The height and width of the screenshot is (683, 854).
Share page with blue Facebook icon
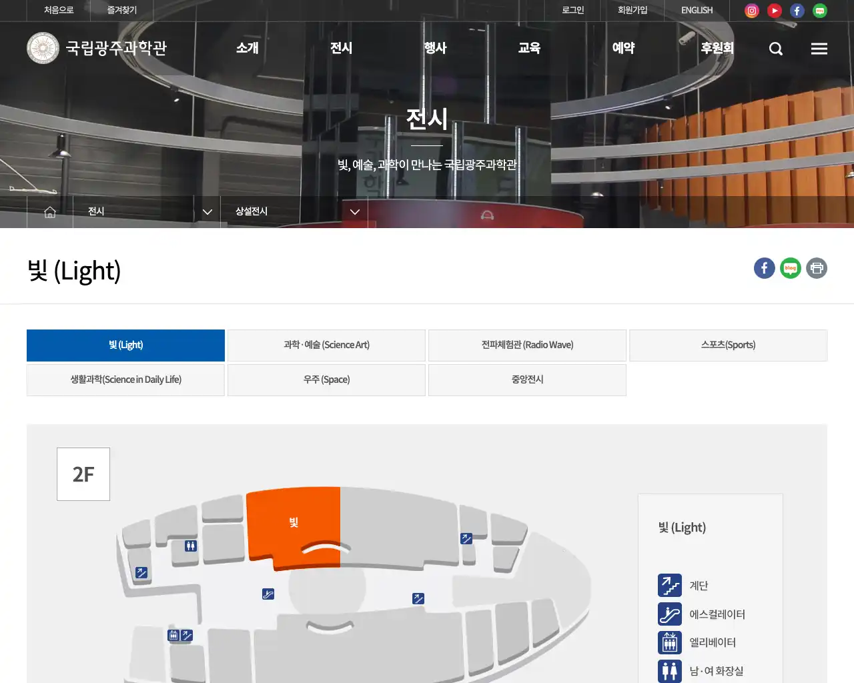(765, 268)
